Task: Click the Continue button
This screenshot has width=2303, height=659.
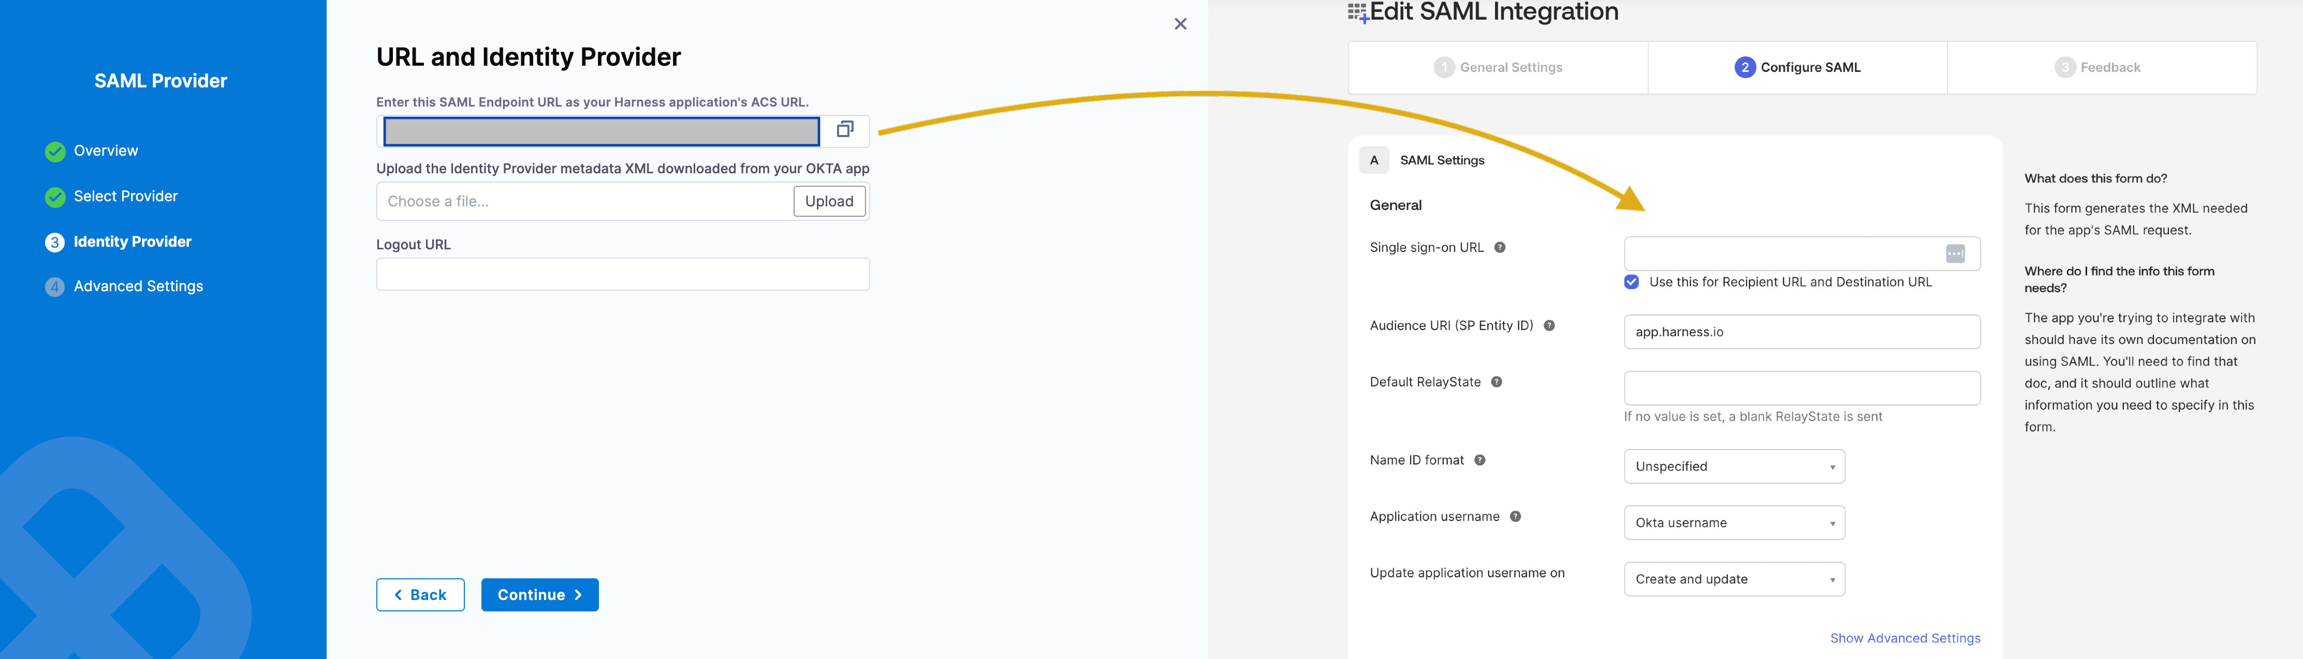Action: point(539,595)
